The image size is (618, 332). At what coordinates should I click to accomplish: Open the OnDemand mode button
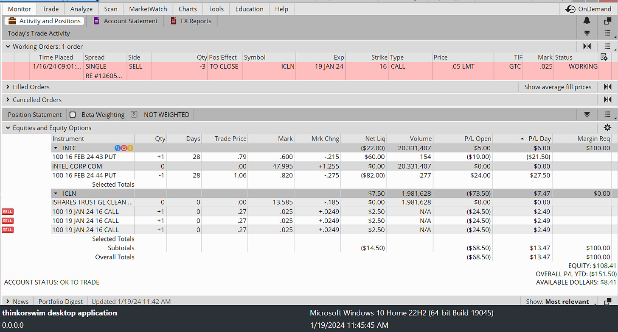[x=589, y=9]
